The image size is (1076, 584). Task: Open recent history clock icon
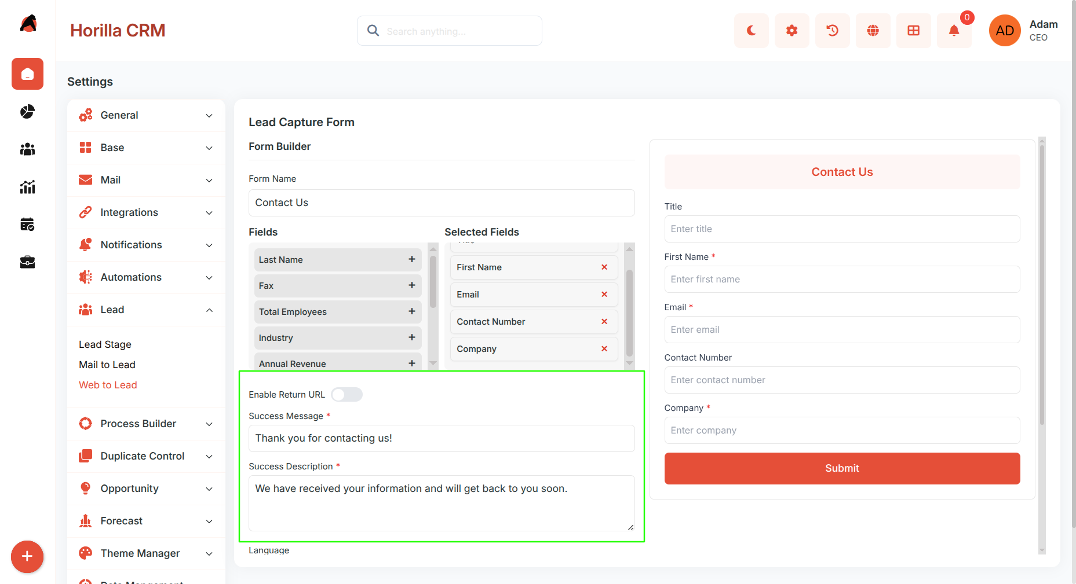(832, 31)
